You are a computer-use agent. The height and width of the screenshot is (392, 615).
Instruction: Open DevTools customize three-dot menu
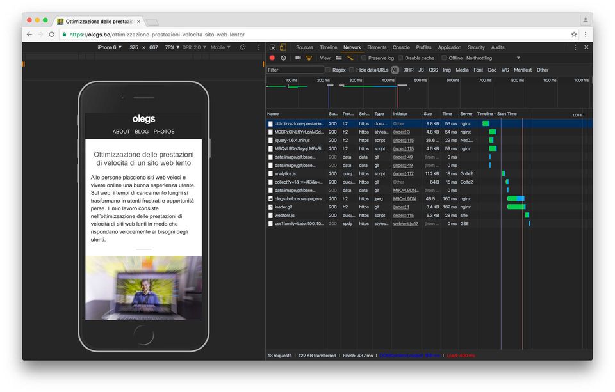575,47
